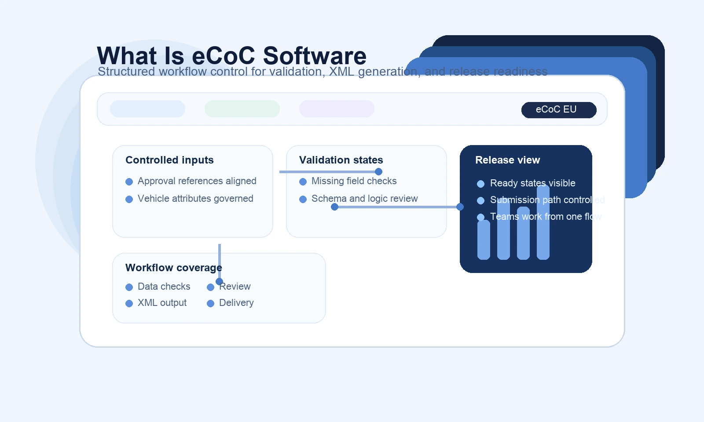This screenshot has width=704, height=422.
Task: Click the bullet beside Ready states visible
Action: [x=480, y=184]
